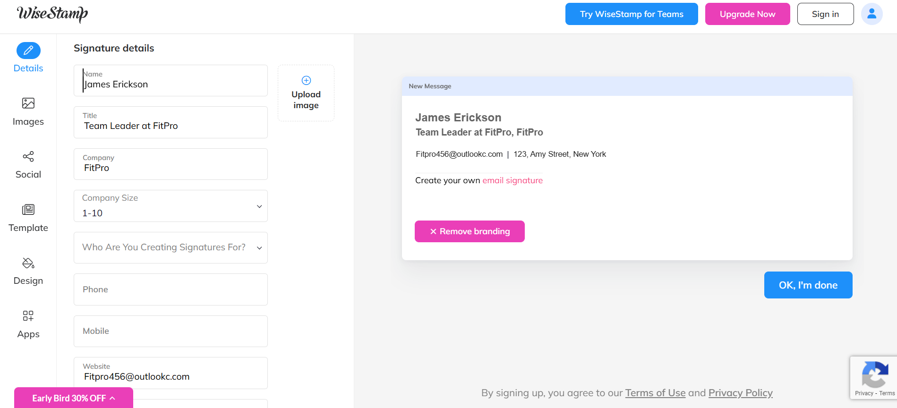Click the reCAPTCHA badge icon
The width and height of the screenshot is (897, 408).
875,375
